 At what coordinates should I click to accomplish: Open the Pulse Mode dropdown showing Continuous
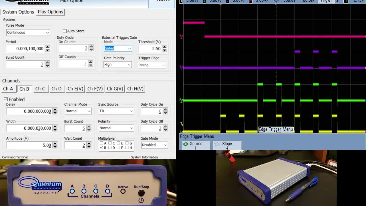28,33
